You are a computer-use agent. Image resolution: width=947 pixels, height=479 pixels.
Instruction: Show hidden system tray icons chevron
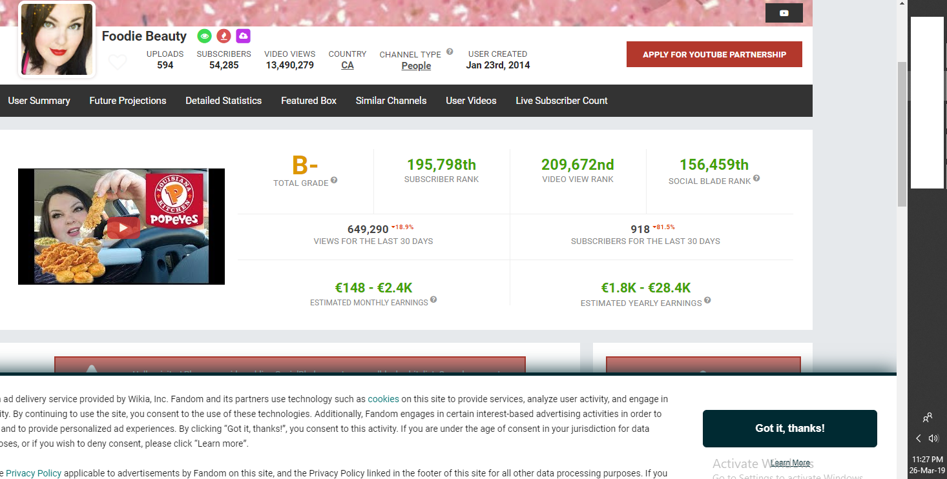(x=919, y=438)
